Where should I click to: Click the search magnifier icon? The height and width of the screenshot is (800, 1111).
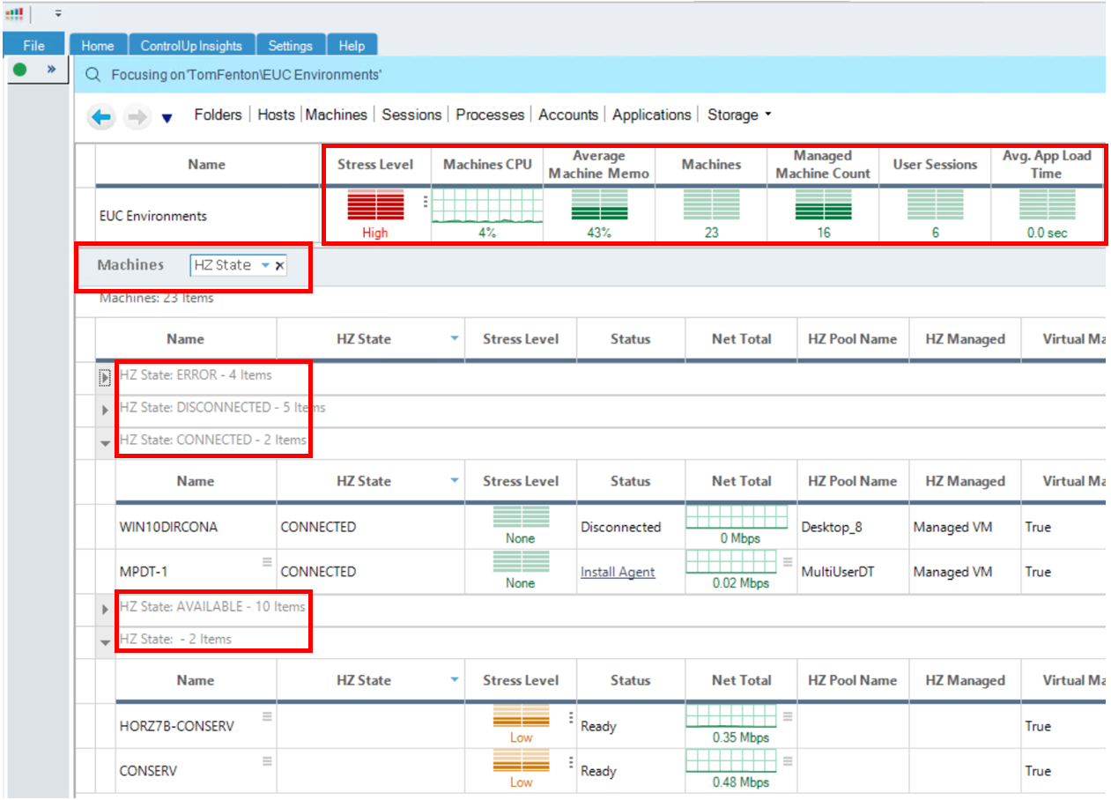pyautogui.click(x=93, y=75)
